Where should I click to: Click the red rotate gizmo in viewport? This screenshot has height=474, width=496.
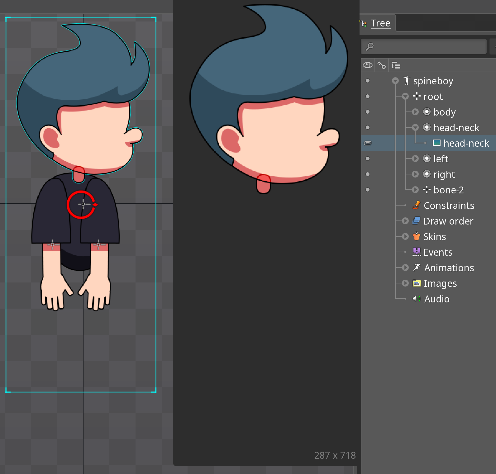coord(82,205)
